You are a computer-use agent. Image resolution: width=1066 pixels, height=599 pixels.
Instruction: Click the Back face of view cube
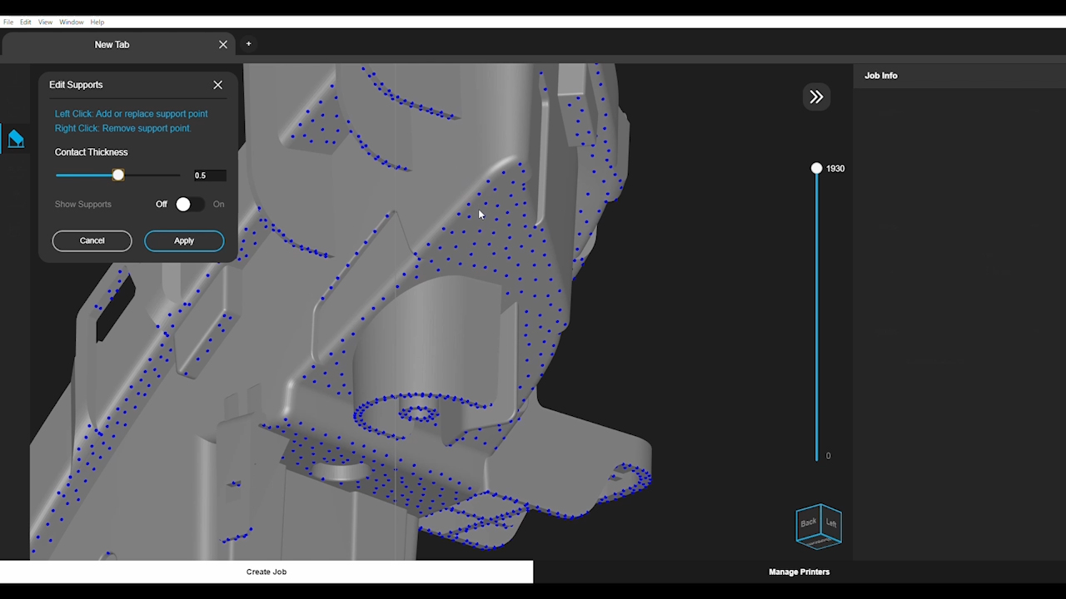coord(808,523)
